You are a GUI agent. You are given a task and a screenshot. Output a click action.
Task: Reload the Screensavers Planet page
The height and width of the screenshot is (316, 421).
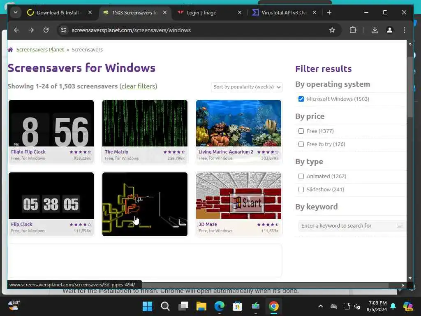tap(46, 30)
